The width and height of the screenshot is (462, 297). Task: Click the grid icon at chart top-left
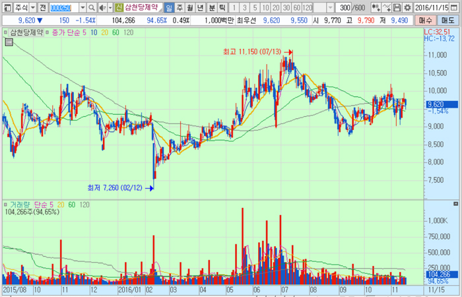8,43
